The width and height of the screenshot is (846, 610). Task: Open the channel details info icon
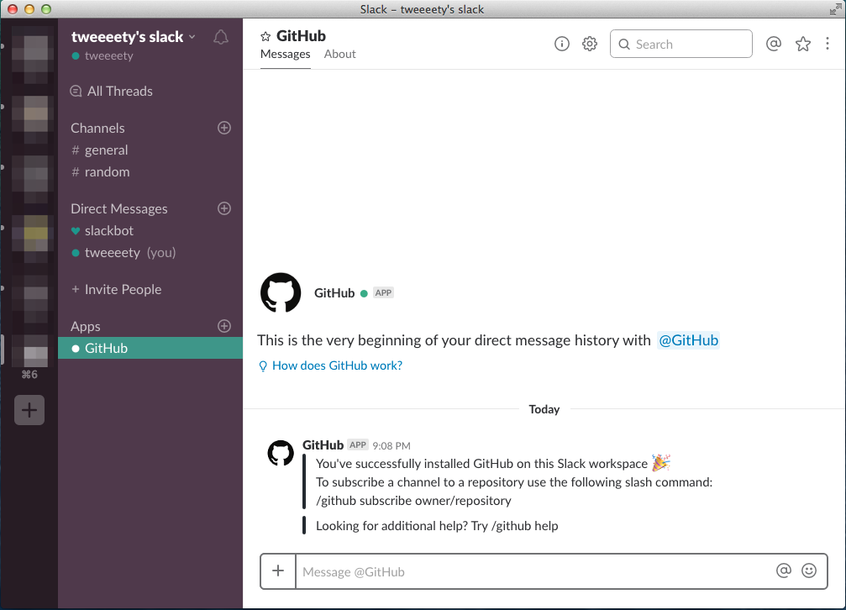[562, 44]
